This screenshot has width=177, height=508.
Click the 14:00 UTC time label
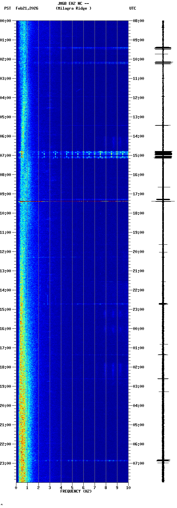(x=139, y=136)
